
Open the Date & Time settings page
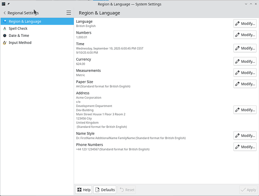coord(19,36)
